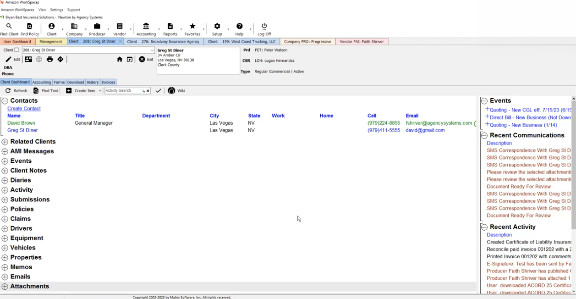Expand the Policies section

click(5, 209)
